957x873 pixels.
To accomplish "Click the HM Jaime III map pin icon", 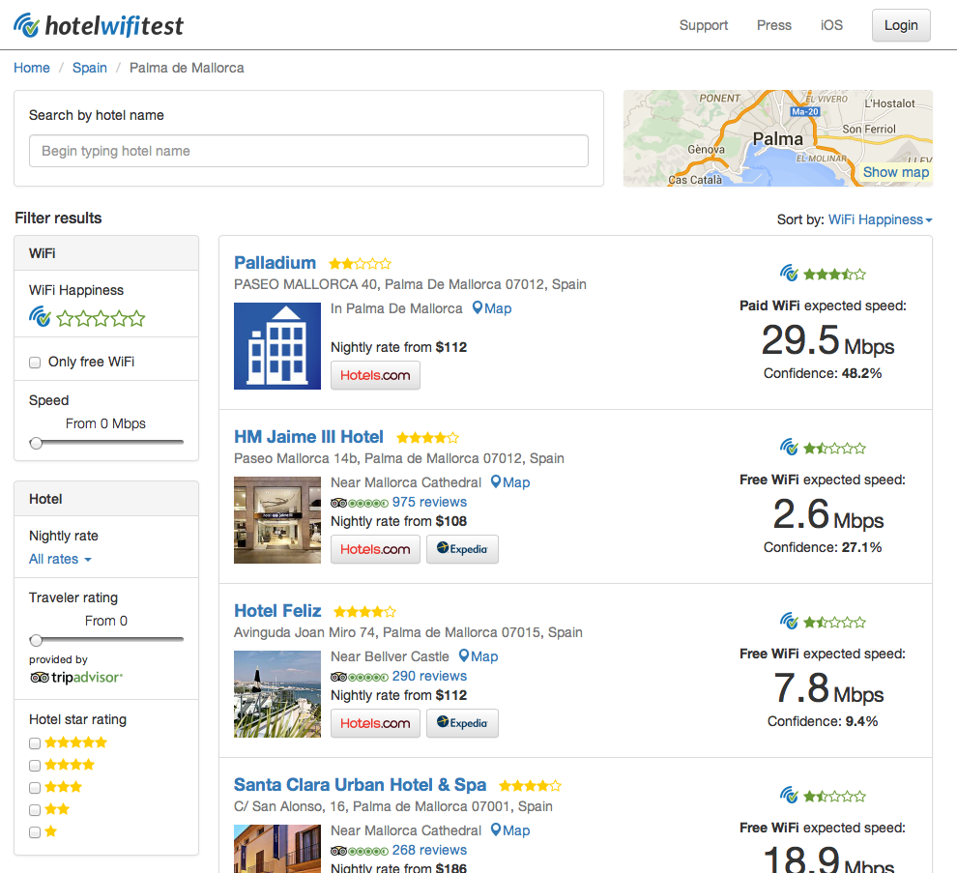I will coord(496,482).
